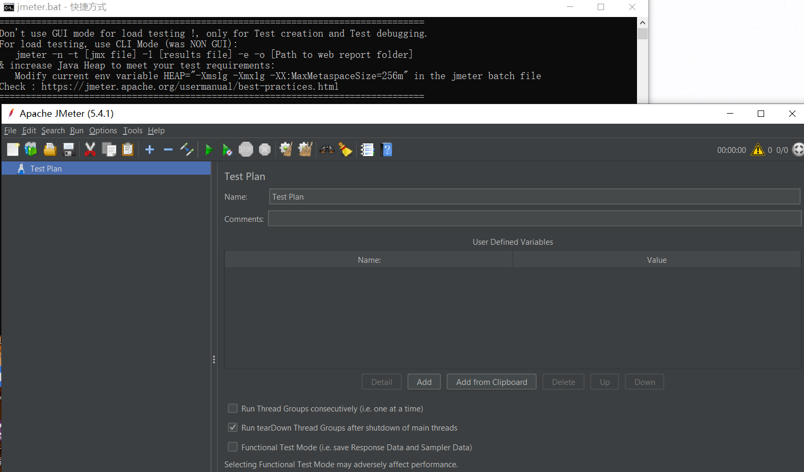Open the File menu
The height and width of the screenshot is (472, 804).
(x=10, y=131)
